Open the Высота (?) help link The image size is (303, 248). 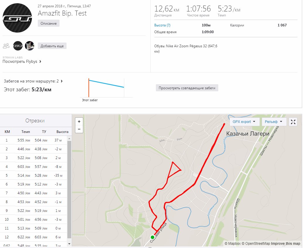click(162, 25)
